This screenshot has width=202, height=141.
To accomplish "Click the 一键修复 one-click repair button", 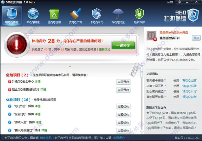I will [x=123, y=45].
